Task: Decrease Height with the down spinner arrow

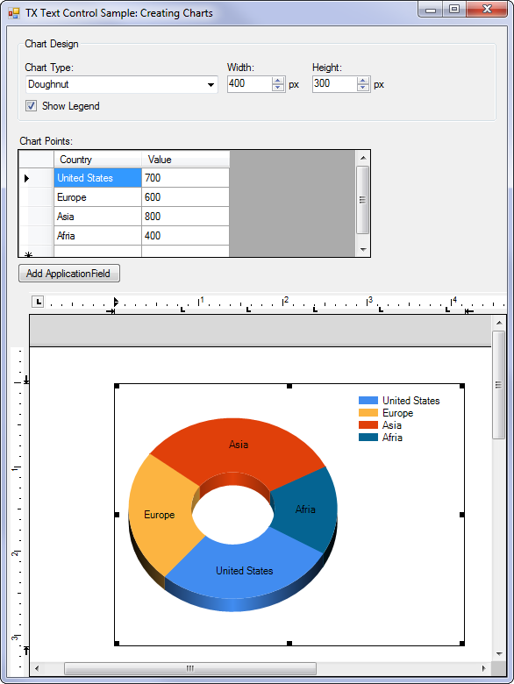Action: (363, 88)
